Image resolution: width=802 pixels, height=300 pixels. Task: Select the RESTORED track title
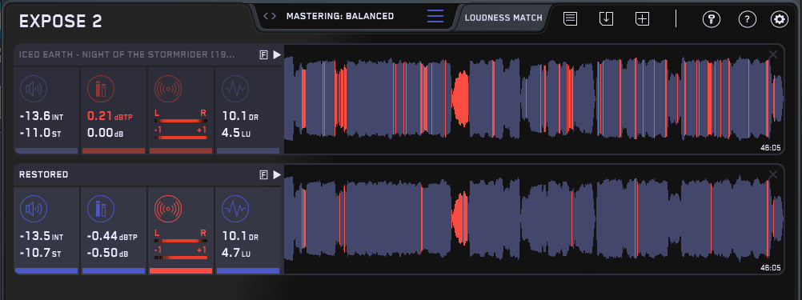coord(43,174)
